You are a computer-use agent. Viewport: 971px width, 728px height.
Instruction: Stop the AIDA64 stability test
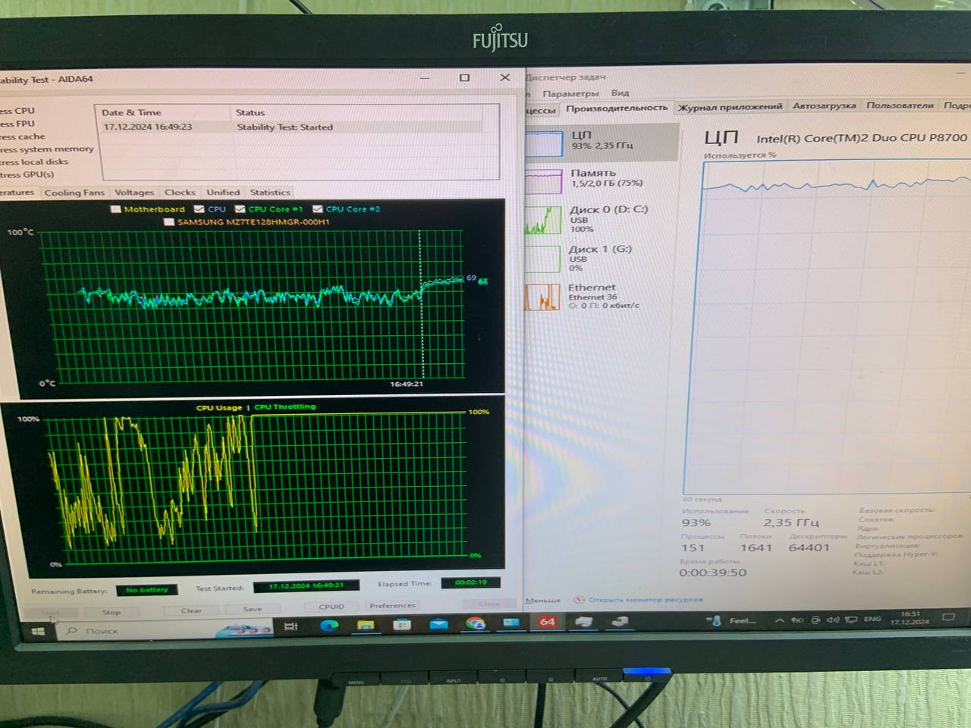[x=112, y=612]
